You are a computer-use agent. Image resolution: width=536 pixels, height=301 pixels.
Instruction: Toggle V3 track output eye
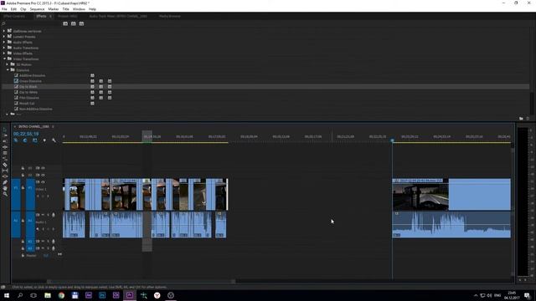pos(43,168)
